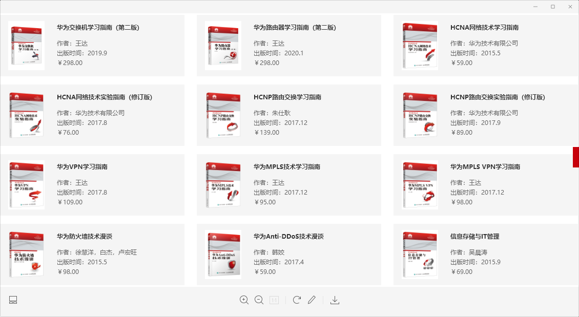Select the 信息存储与IT管理 book cover
This screenshot has height=317, width=579.
pos(420,255)
